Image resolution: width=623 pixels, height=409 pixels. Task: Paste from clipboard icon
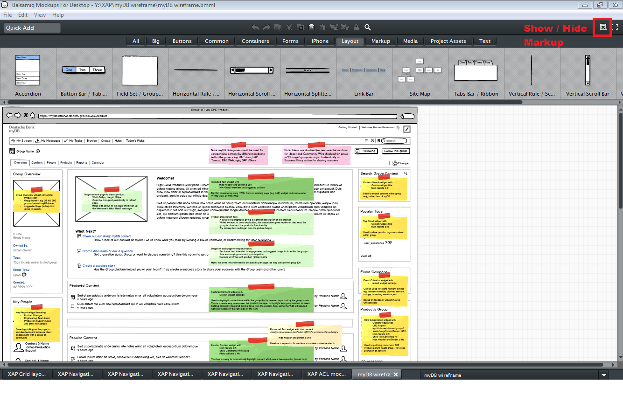311,28
